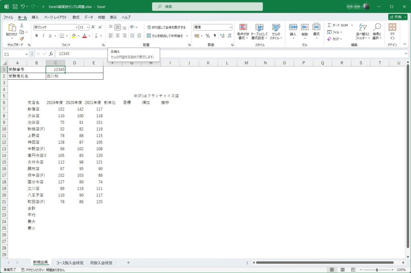Click the 検索 search box in title bar
This screenshot has height=273, width=411.
(207, 7)
